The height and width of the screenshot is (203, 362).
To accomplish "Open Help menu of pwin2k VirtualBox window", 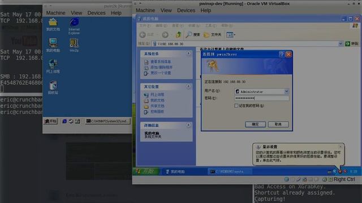I will click(x=116, y=13).
